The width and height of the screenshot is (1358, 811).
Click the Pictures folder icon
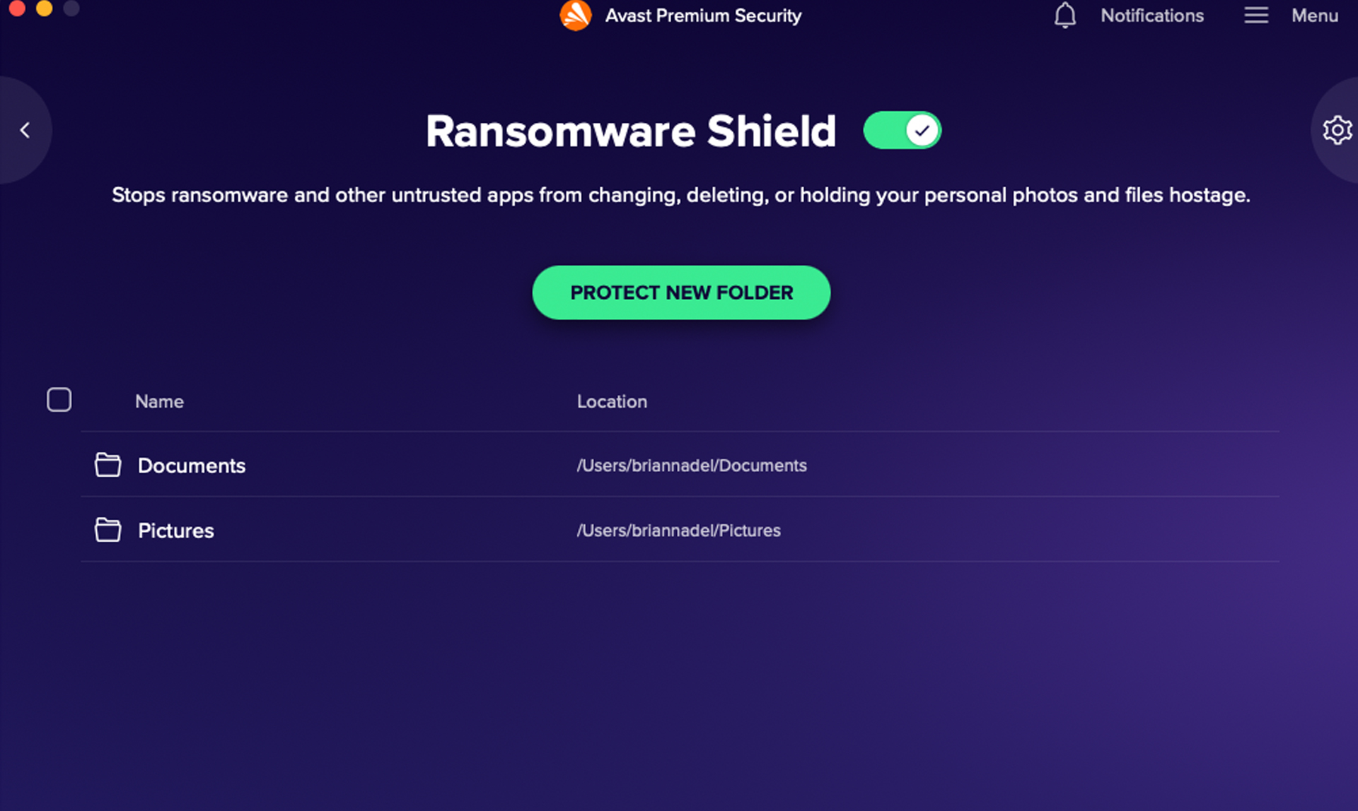[x=106, y=529]
